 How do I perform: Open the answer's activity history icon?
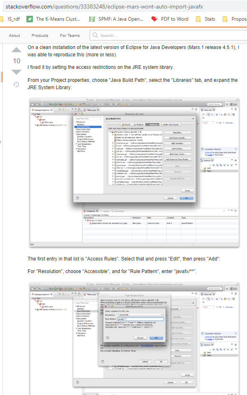tap(16, 84)
